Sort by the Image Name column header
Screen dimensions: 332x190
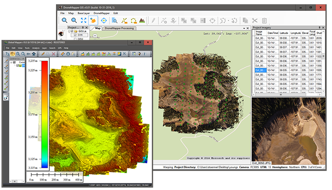[260, 33]
